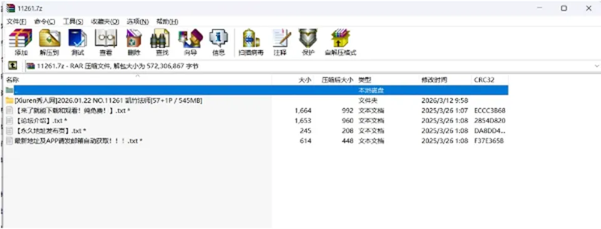Image resolution: width=601 pixels, height=229 pixels.
Task: Open the 收藏夹(O) favorites menu
Action: 105,21
